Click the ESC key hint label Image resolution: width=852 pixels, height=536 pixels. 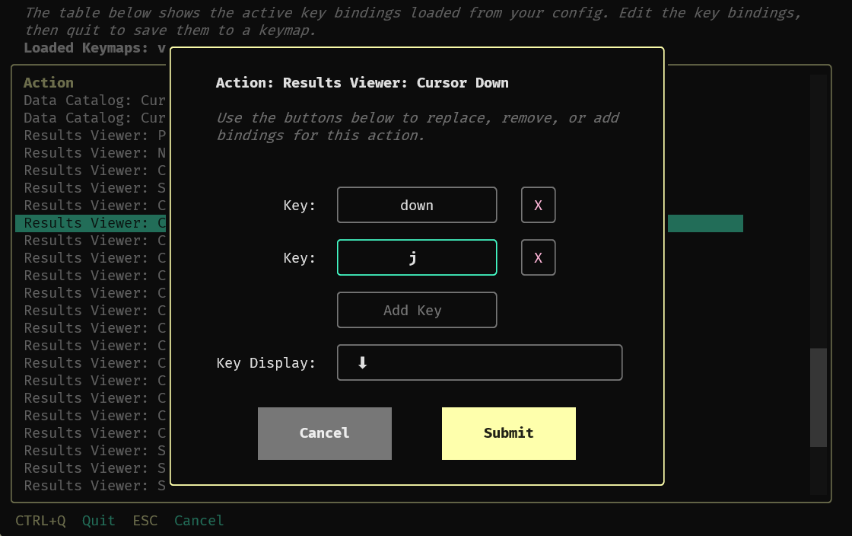coord(145,520)
